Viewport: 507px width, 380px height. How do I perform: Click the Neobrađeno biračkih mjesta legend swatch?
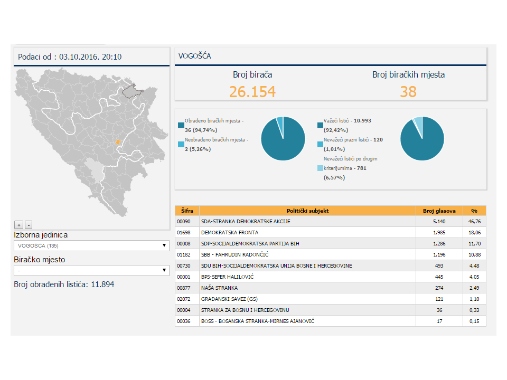[181, 144]
